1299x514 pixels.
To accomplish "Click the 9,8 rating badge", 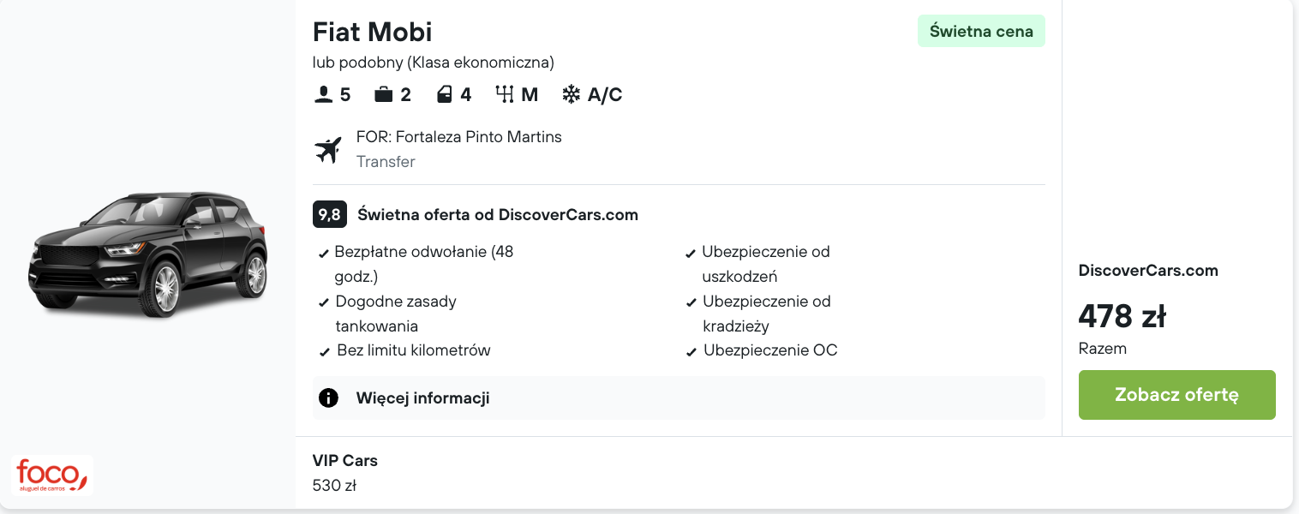I will tap(329, 214).
